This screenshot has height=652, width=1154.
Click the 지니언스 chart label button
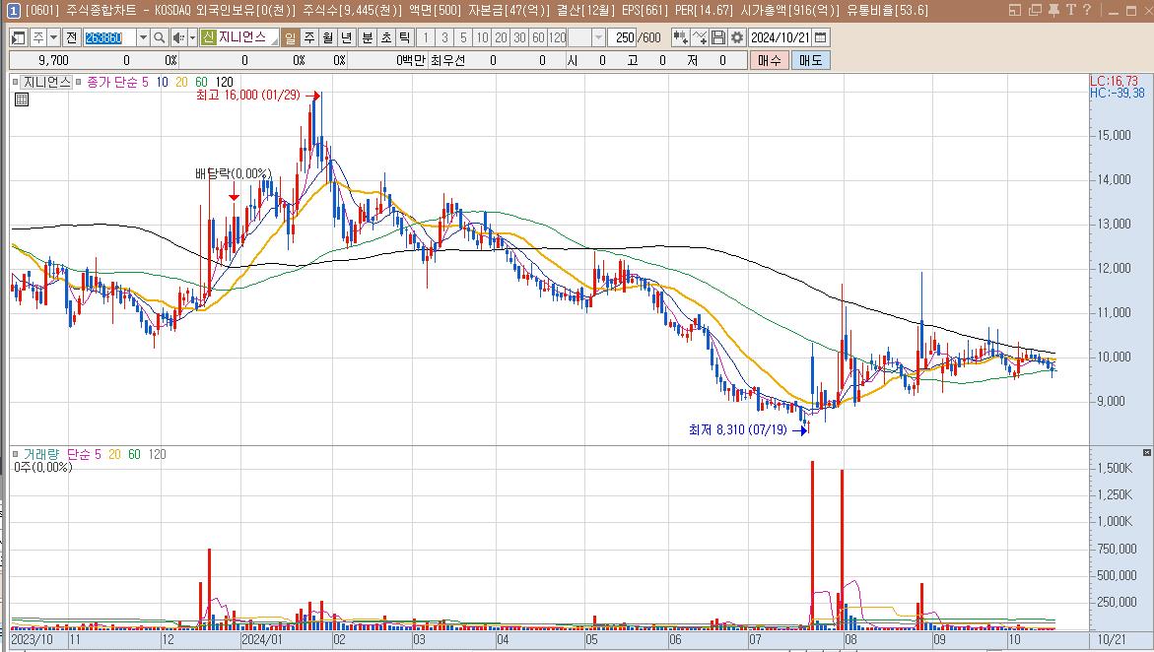point(45,82)
